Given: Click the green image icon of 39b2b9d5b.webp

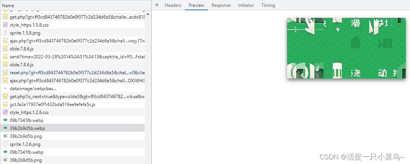Looking at the screenshot, I should pyautogui.click(x=5, y=128).
